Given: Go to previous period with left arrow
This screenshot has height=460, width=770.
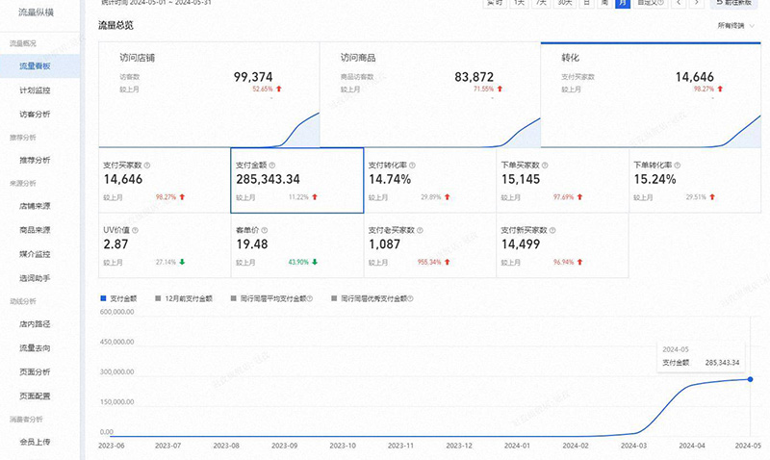Looking at the screenshot, I should pyautogui.click(x=679, y=3).
